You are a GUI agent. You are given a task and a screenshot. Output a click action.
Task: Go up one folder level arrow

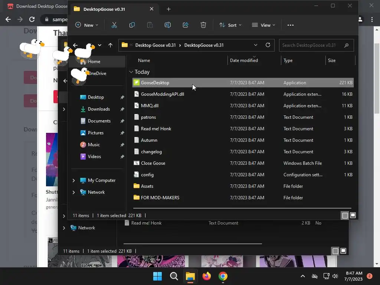pyautogui.click(x=110, y=45)
